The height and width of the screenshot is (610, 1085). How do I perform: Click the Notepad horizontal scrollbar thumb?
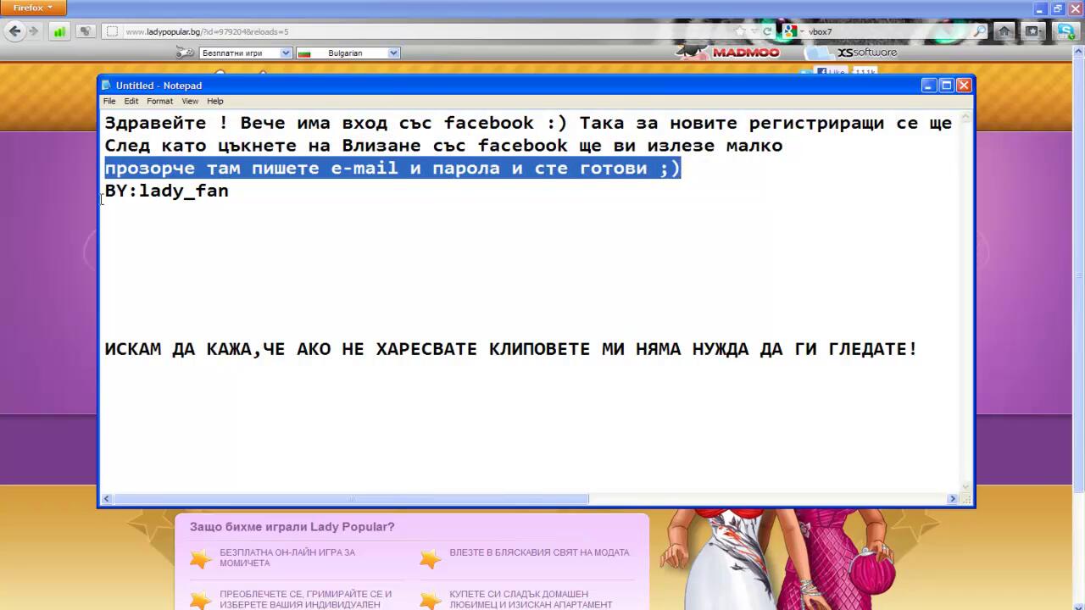pyautogui.click(x=351, y=499)
